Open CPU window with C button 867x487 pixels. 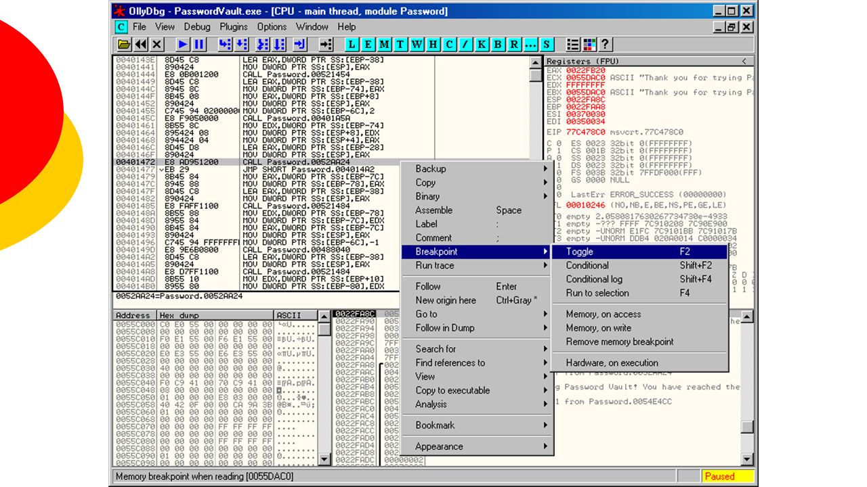click(x=449, y=45)
